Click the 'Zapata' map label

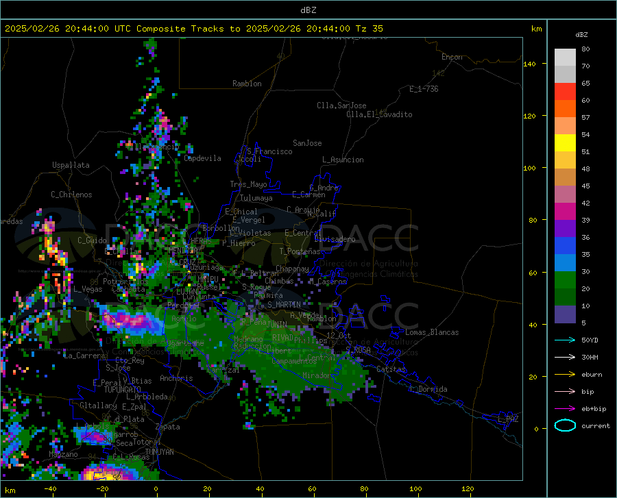(168, 427)
